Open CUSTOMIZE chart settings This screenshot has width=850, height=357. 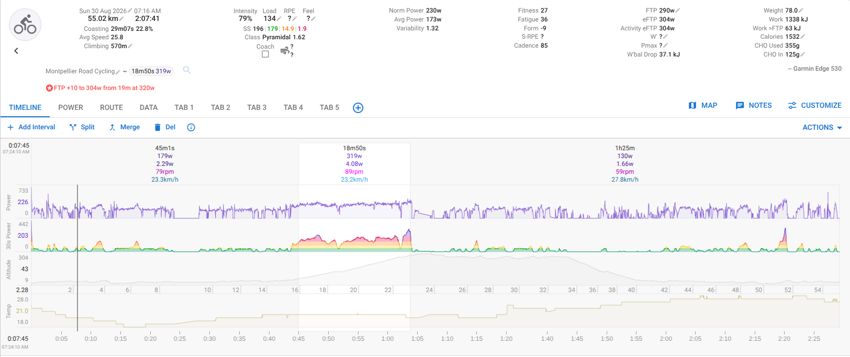click(815, 105)
